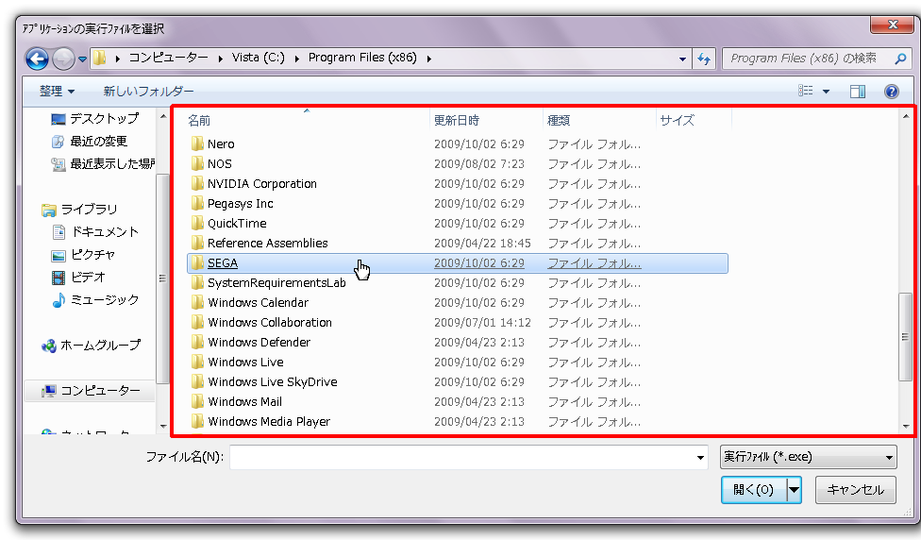The height and width of the screenshot is (540, 921).
Task: Open デスクトップ in the navigation pane
Action: click(95, 118)
